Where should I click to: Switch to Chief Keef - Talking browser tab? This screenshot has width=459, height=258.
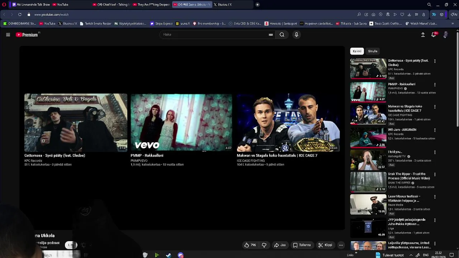111,5
